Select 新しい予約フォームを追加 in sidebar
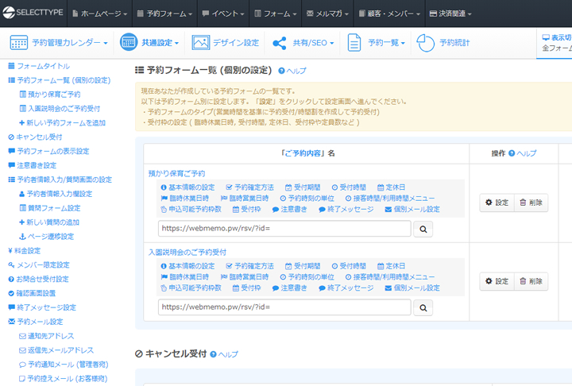This screenshot has width=572, height=386. click(62, 122)
